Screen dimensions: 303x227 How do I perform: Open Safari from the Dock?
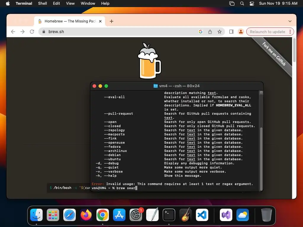point(70,215)
